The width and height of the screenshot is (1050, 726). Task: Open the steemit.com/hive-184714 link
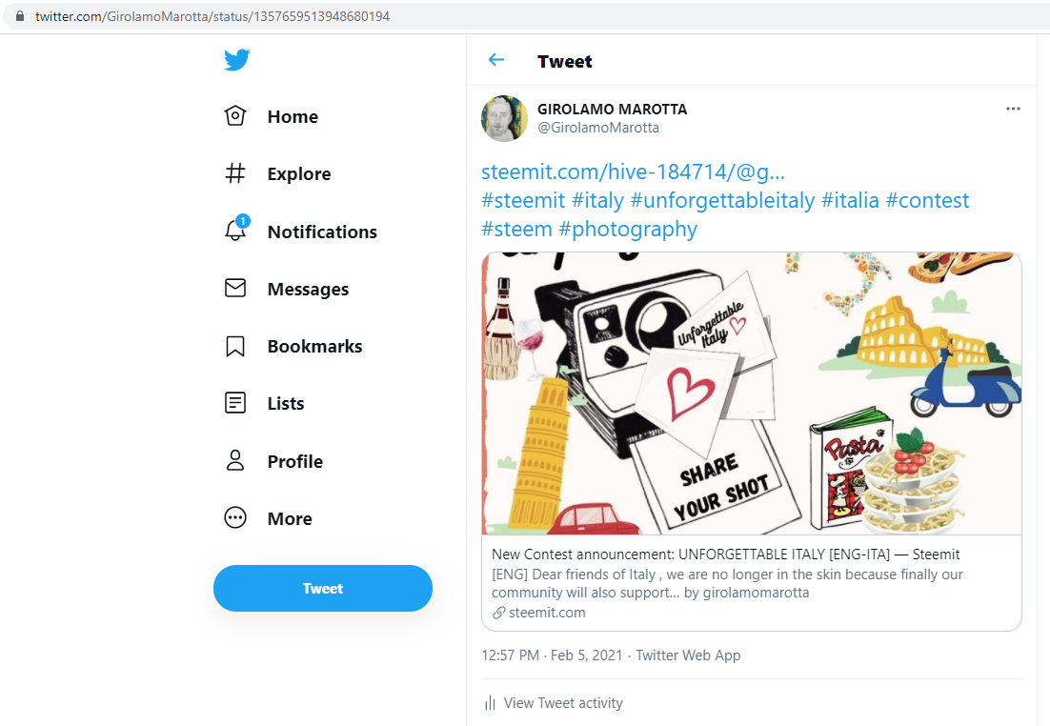click(x=633, y=172)
